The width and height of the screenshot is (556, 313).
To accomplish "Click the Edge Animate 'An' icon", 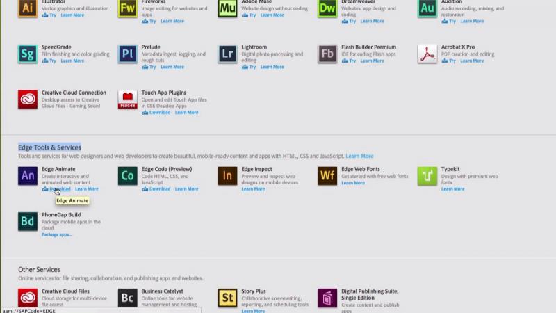I will (x=28, y=176).
